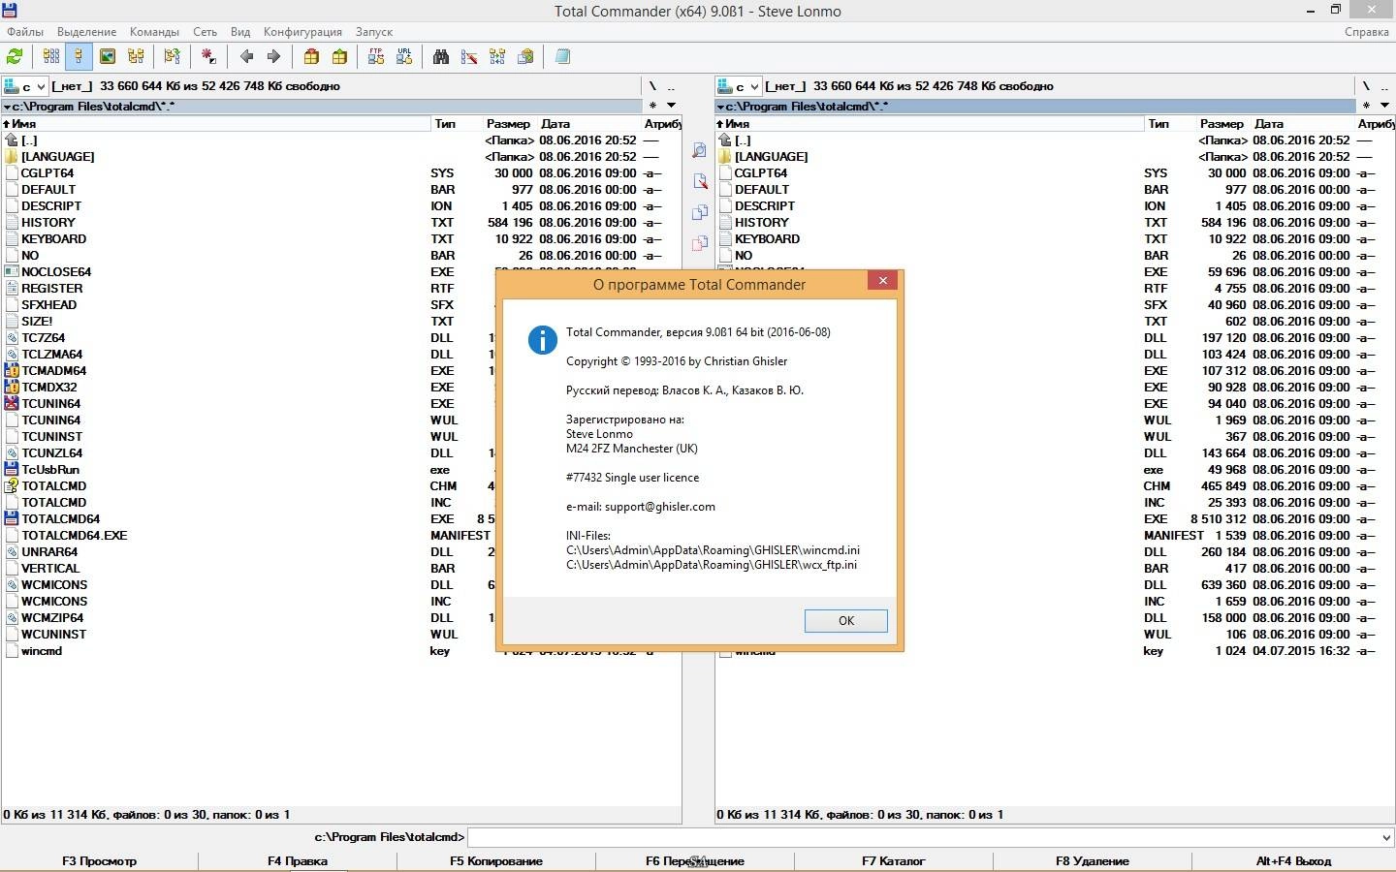The width and height of the screenshot is (1396, 872).
Task: Click the F8 Удаление button
Action: [1092, 860]
